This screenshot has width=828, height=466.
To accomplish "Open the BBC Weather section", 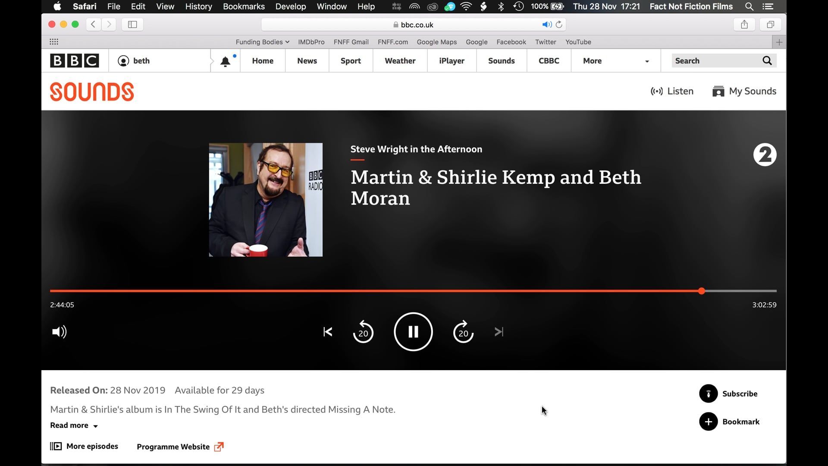I will click(400, 61).
